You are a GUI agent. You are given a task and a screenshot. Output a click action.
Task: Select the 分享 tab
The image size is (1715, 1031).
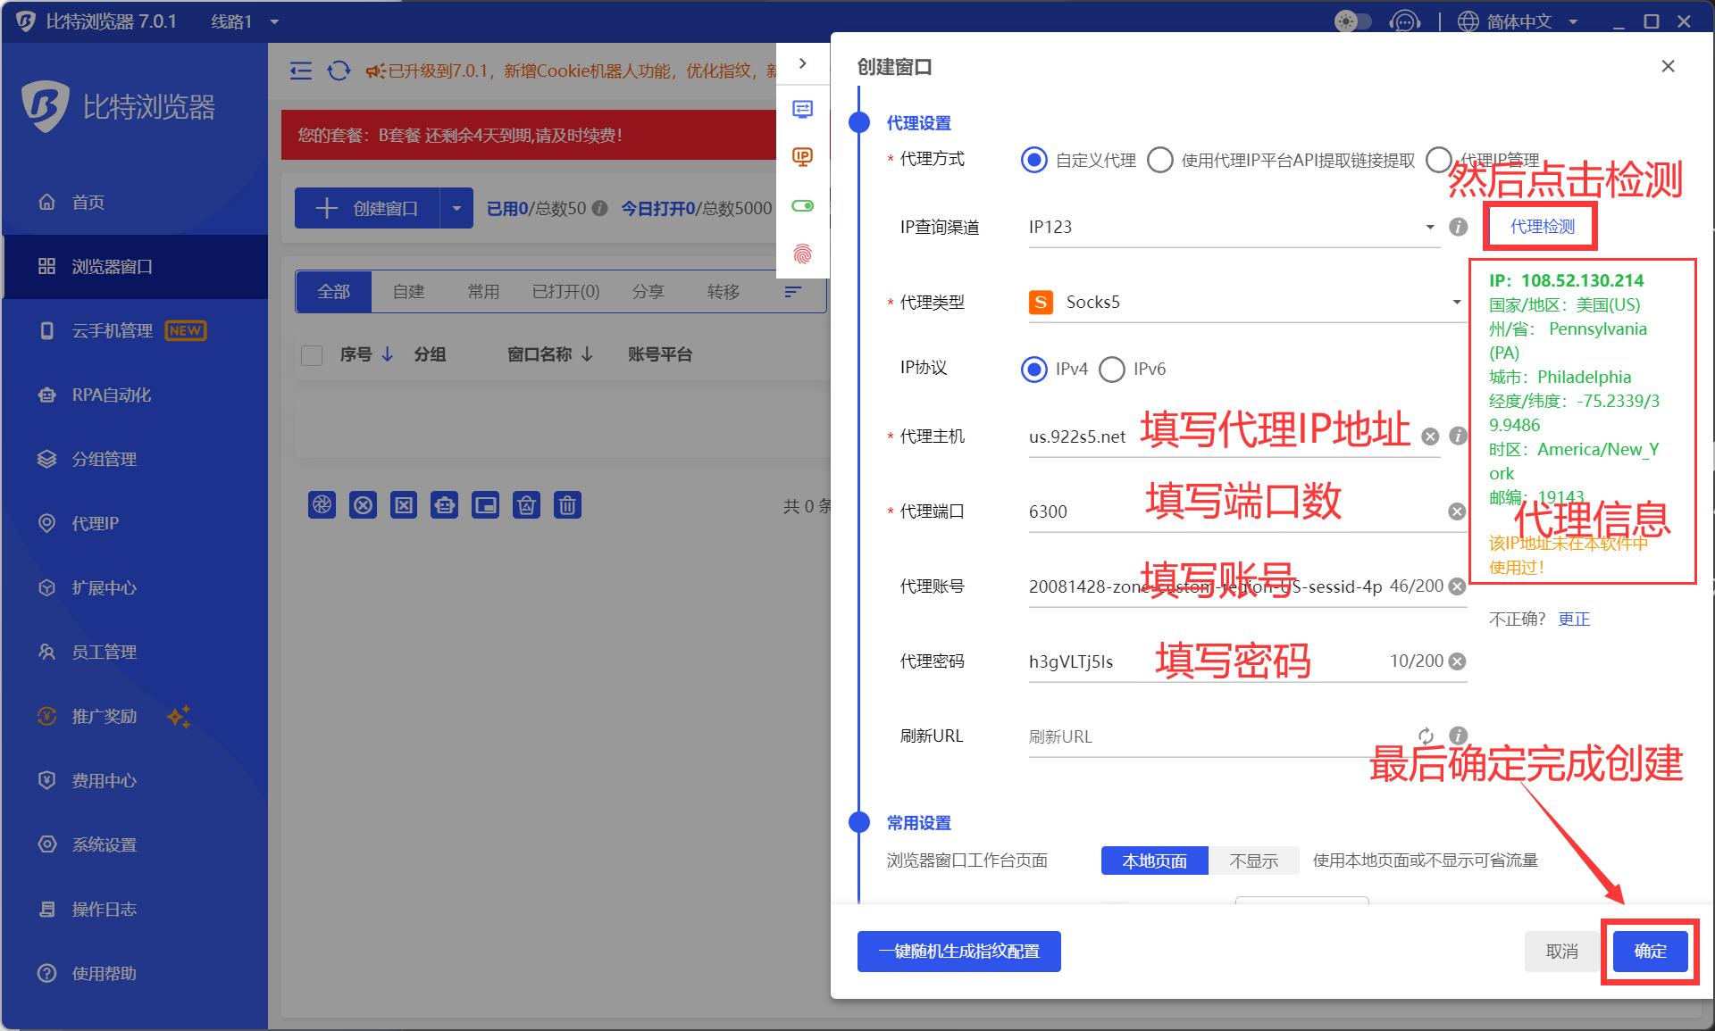click(x=648, y=292)
